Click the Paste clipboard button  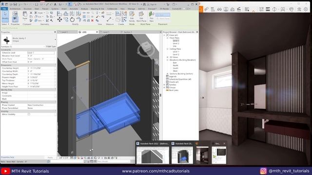pos(25,16)
